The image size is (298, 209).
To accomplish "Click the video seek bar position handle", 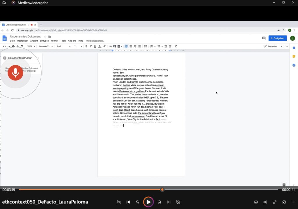I will coord(162,190).
